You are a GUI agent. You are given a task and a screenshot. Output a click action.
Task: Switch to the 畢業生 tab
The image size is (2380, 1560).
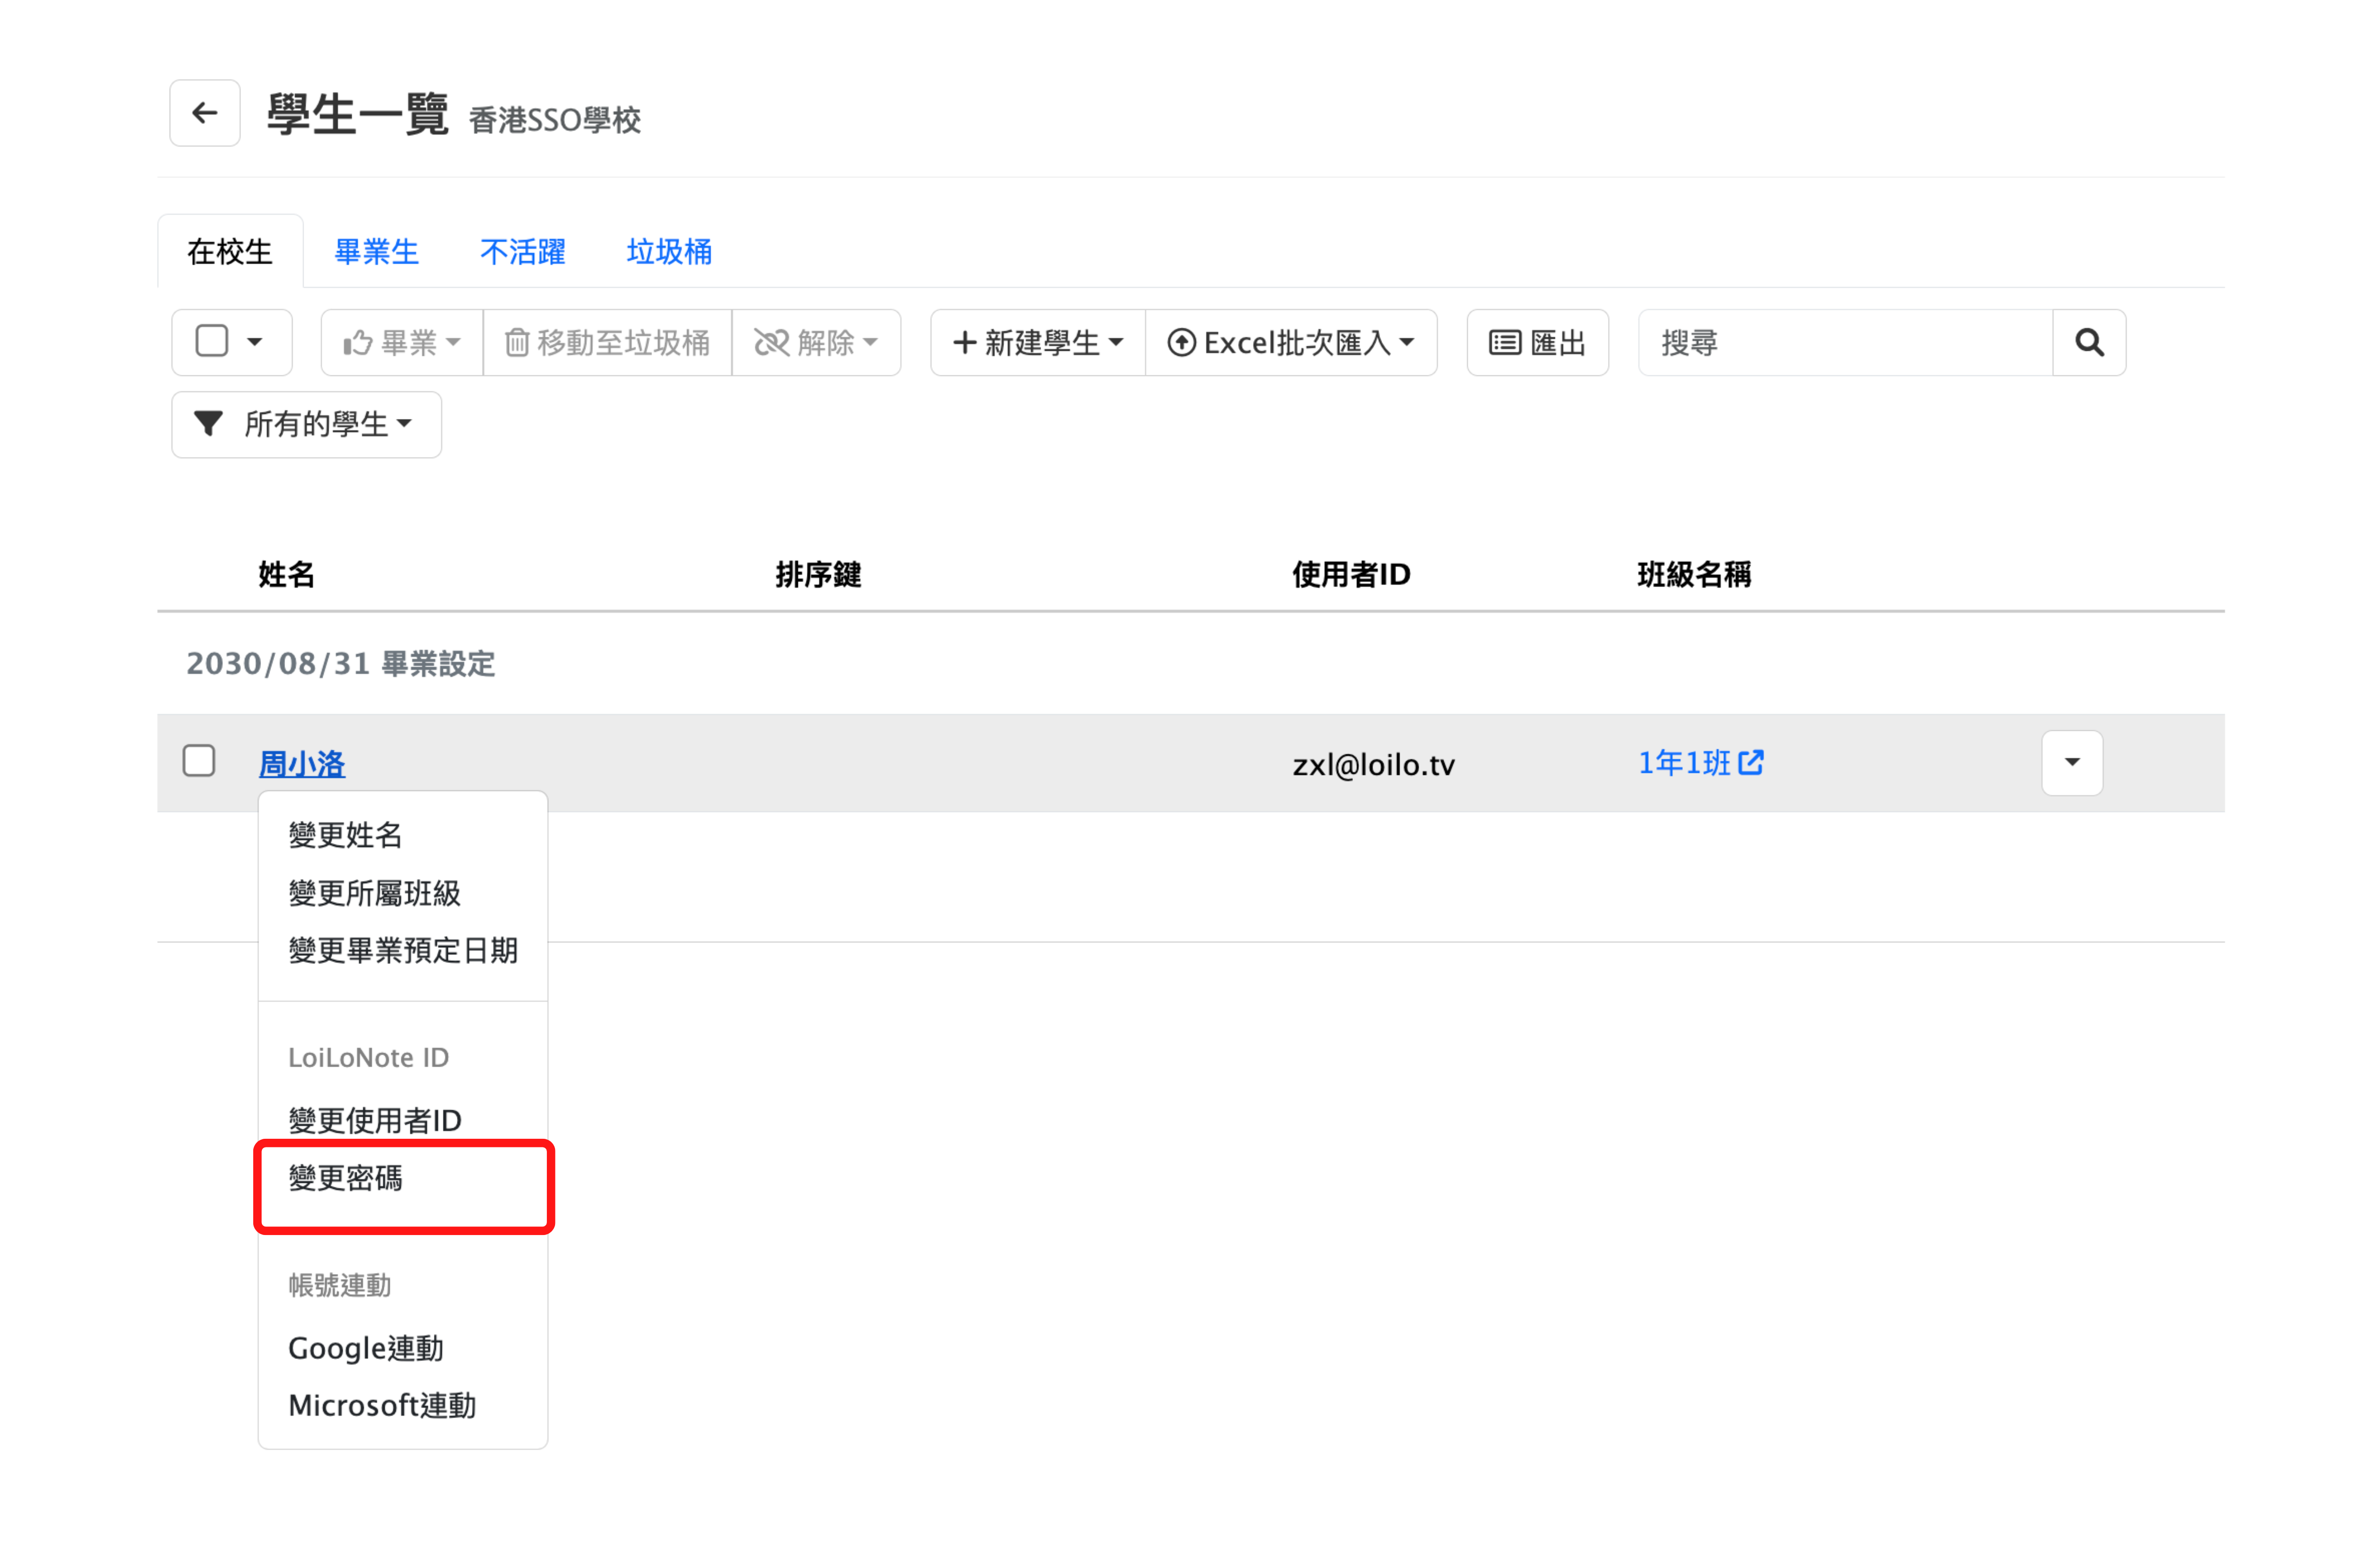(x=376, y=252)
